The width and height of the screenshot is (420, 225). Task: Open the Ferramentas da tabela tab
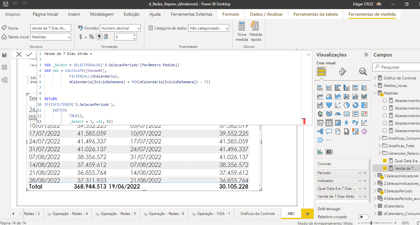coord(316,14)
